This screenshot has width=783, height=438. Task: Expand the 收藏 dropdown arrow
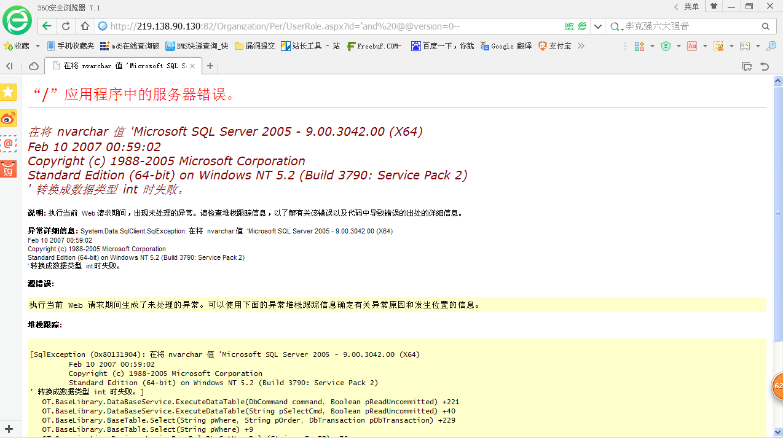37,46
